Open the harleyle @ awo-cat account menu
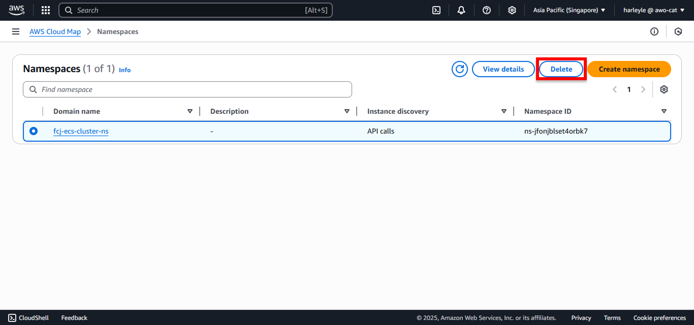The width and height of the screenshot is (694, 325). click(x=654, y=10)
